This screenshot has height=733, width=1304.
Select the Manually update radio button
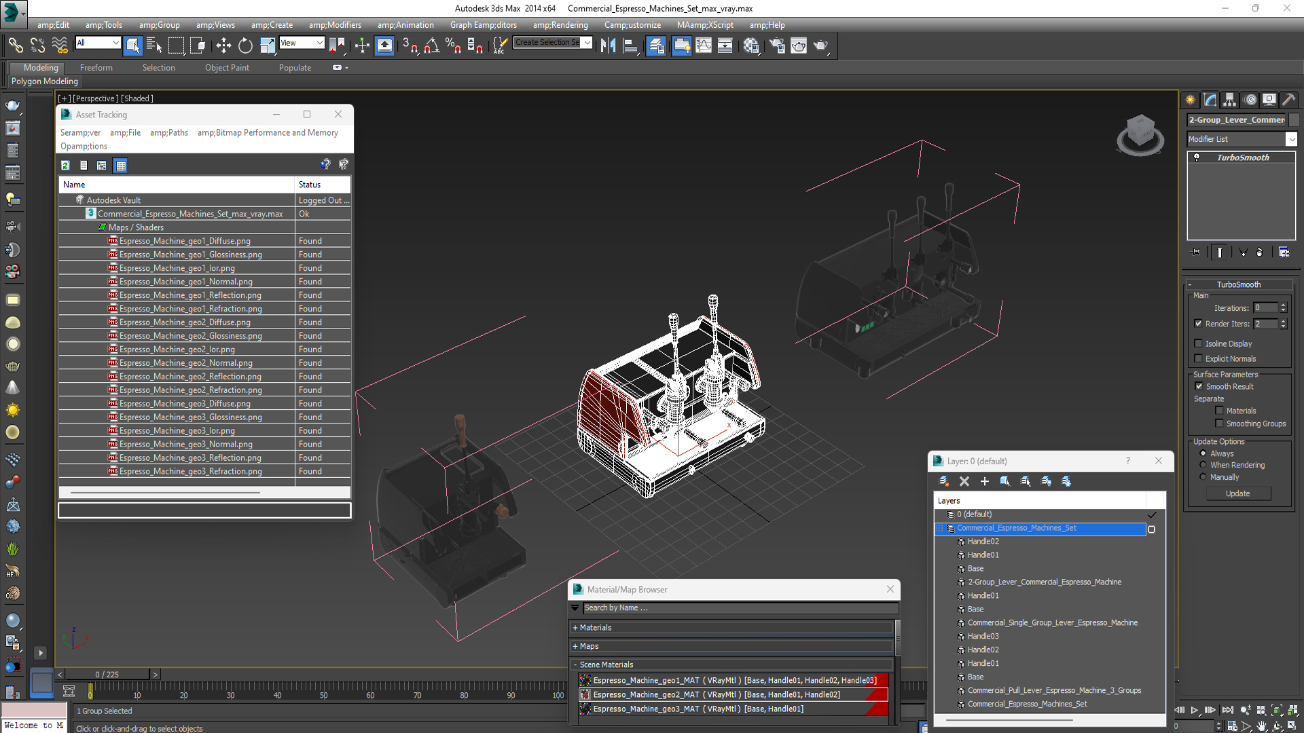point(1203,477)
